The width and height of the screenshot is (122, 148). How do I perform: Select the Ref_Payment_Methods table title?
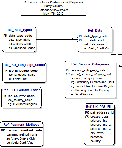coord(21,125)
